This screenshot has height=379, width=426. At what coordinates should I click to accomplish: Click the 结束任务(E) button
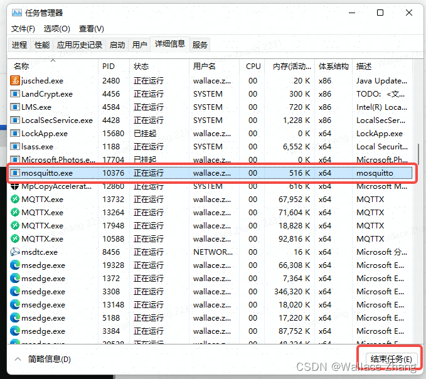pos(391,359)
